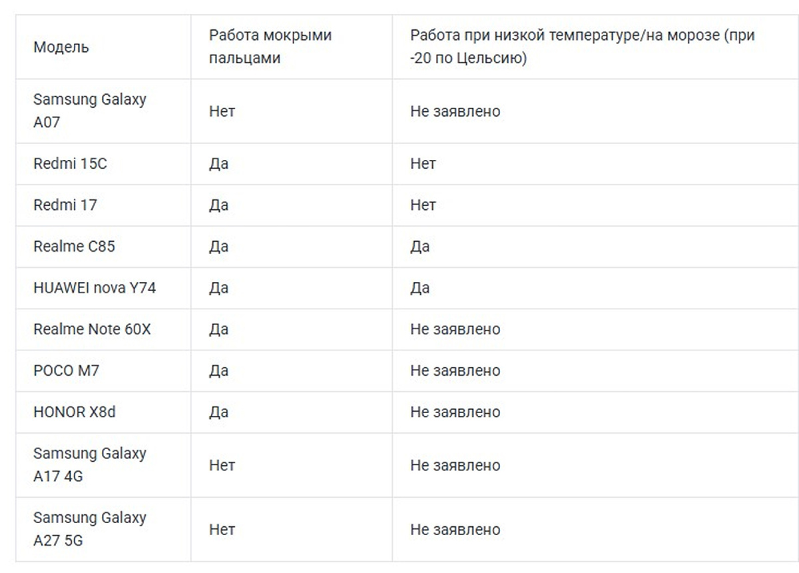Click the HONOR X8d model name
799x573 pixels.
tap(74, 412)
